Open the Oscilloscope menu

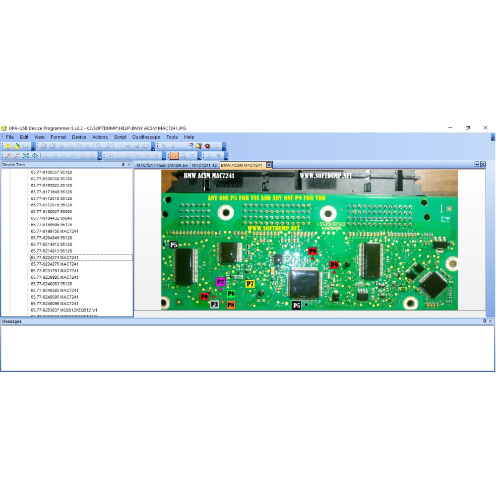coord(146,137)
